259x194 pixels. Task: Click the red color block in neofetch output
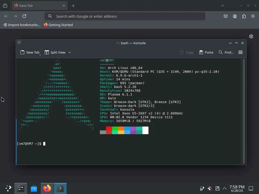pyautogui.click(x=109, y=130)
